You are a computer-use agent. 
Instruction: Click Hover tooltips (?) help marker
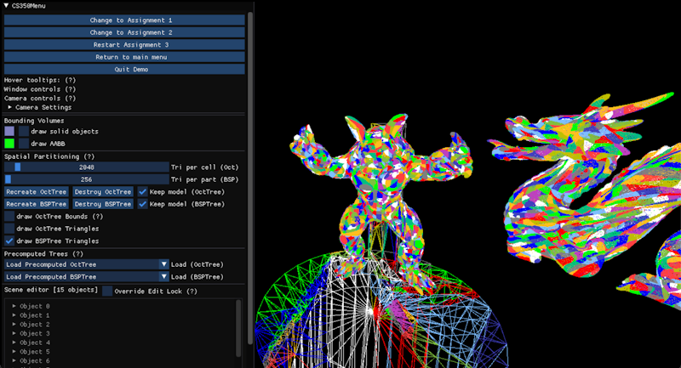(70, 80)
